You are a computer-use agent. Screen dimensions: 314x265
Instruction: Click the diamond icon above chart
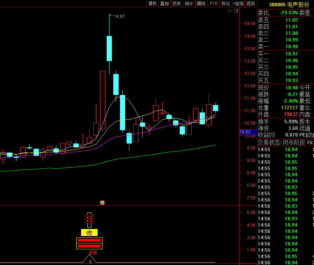(x=230, y=10)
